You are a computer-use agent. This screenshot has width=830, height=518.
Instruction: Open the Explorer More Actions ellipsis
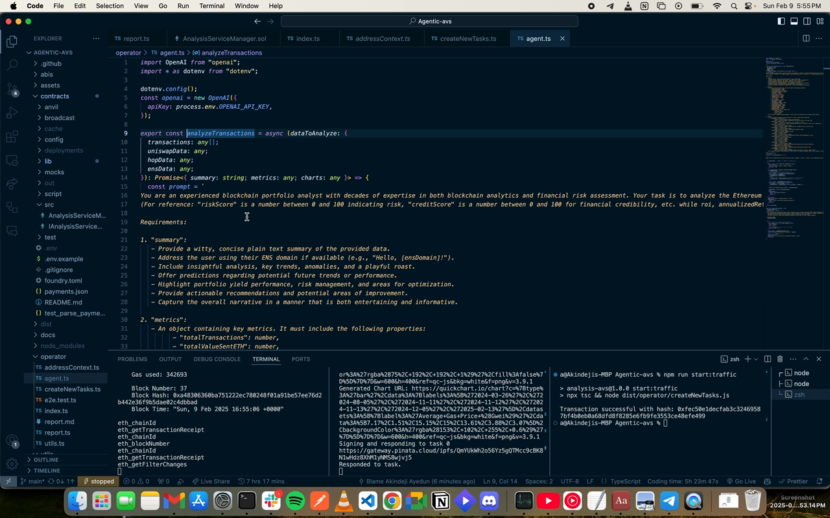[96, 38]
